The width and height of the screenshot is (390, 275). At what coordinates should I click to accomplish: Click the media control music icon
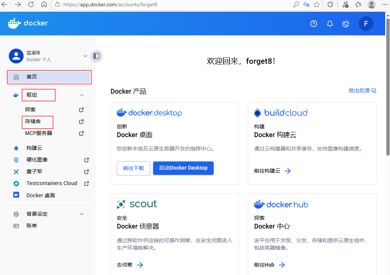(x=345, y=4)
